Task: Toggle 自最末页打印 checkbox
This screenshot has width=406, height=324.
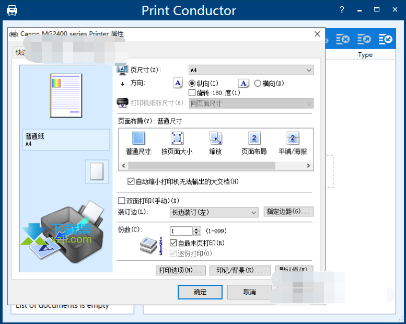Action: (173, 243)
